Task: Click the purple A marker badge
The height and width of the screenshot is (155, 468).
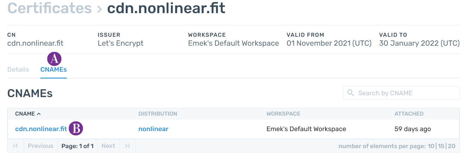Action: [x=54, y=59]
